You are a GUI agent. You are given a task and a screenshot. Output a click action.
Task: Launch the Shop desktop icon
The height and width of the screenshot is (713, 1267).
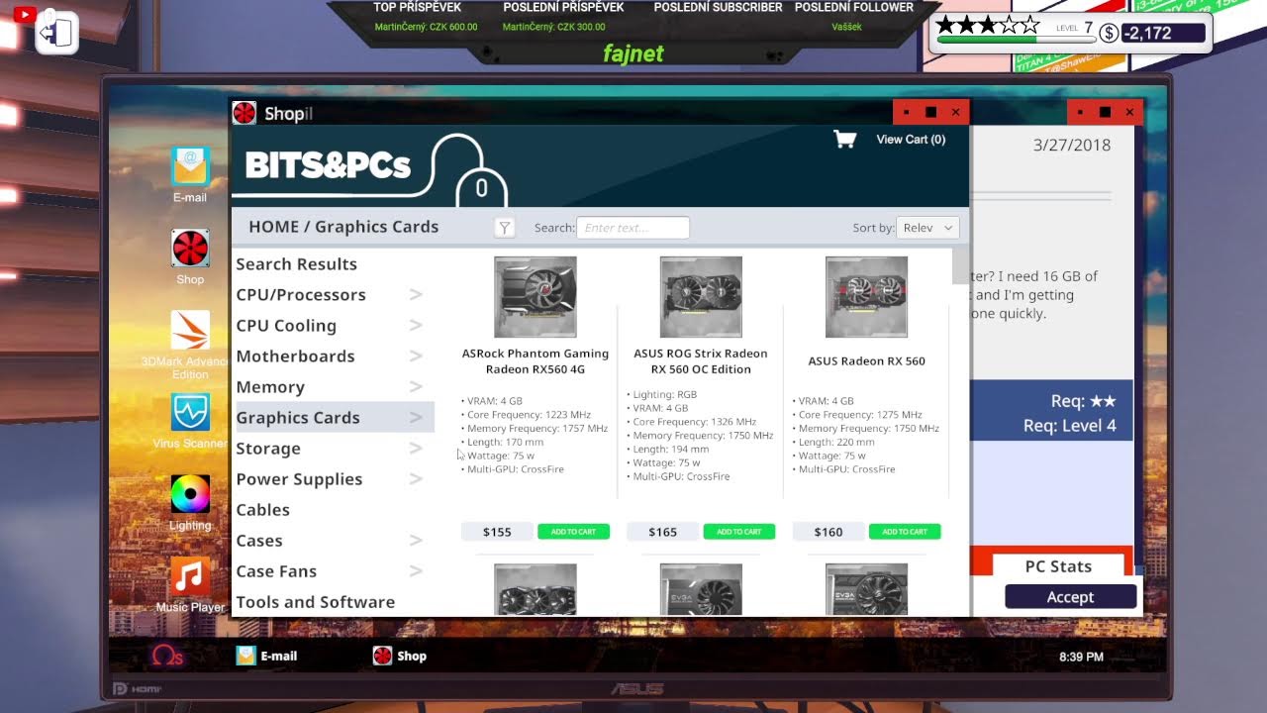point(190,249)
